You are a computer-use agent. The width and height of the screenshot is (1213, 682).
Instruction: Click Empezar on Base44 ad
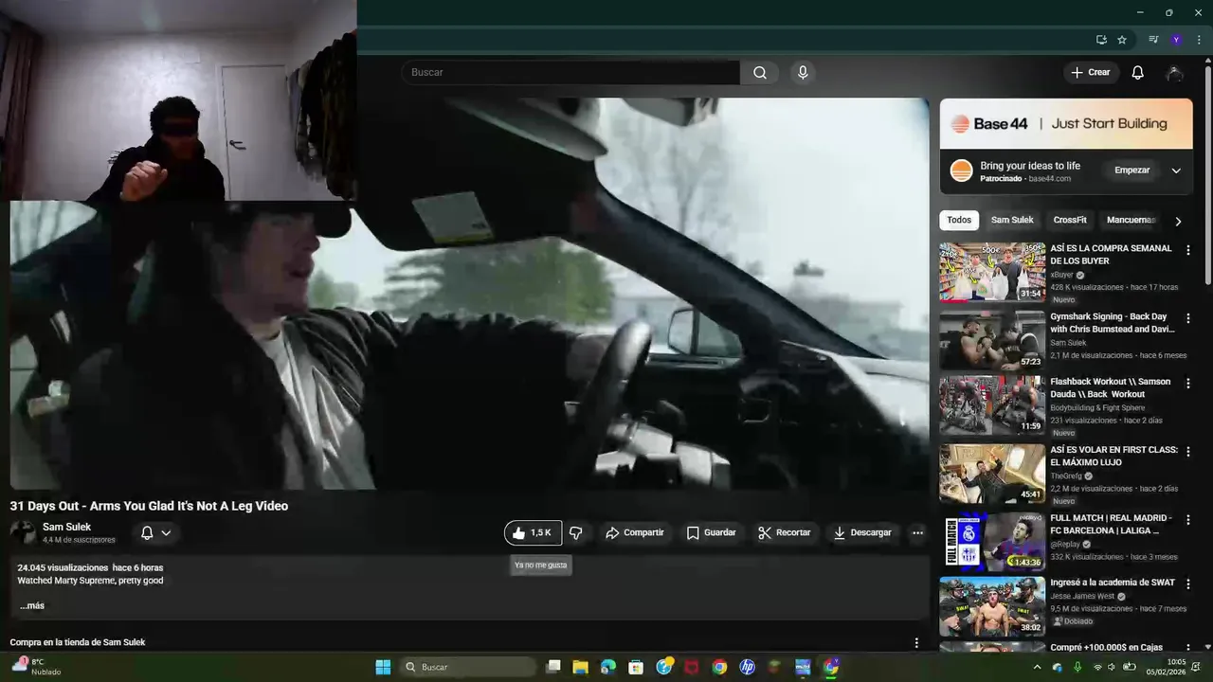[1132, 170]
